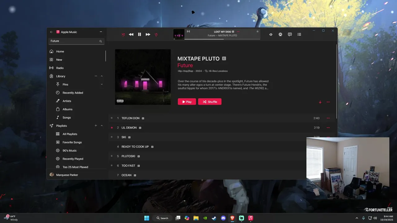Screen dimensions: 397x223
Task: Open the Future artist link
Action: 185,65
